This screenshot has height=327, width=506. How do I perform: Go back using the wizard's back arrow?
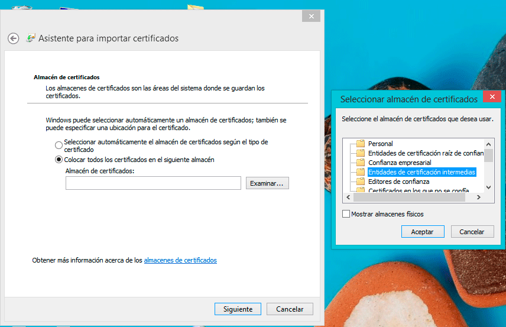pyautogui.click(x=13, y=39)
